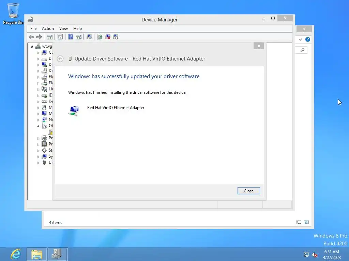Select the Other devices question mark icon
This screenshot has height=261, width=349.
tap(44, 126)
